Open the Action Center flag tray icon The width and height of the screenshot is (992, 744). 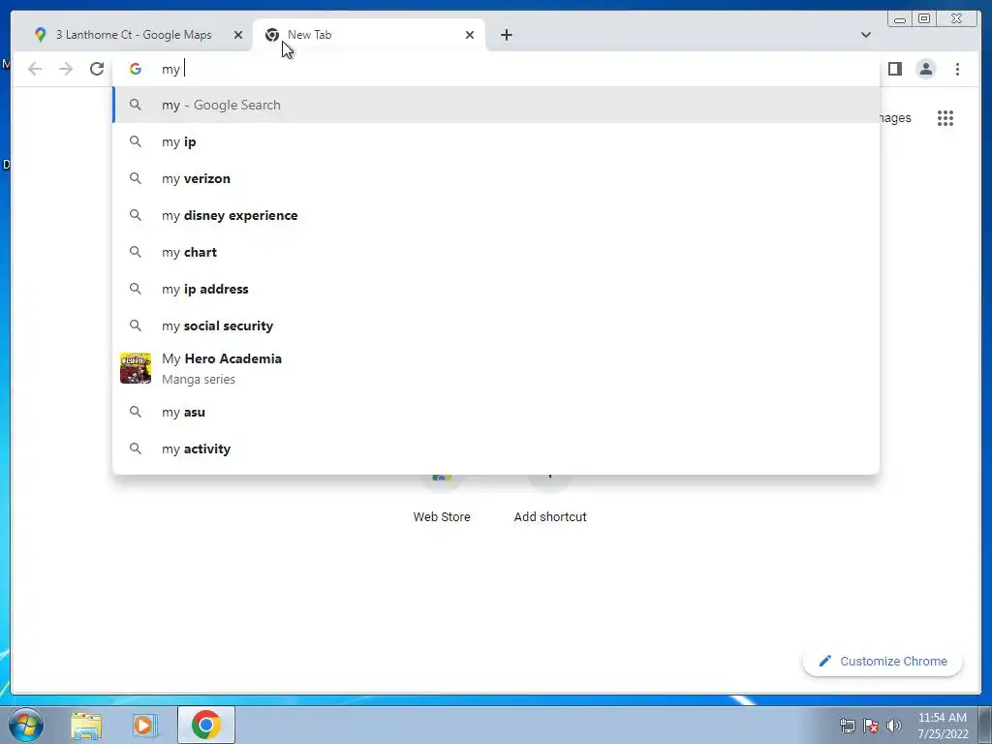pos(871,726)
